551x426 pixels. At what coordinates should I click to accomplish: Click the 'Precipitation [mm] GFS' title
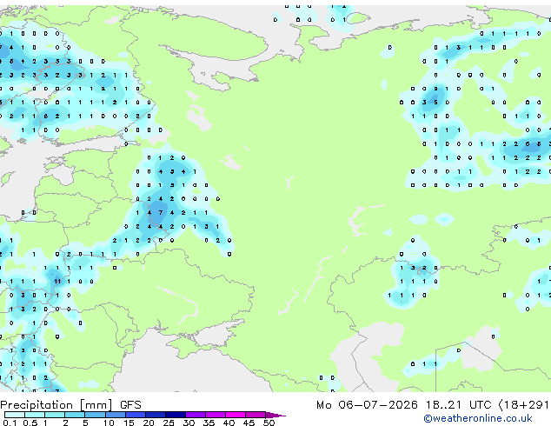pos(70,405)
